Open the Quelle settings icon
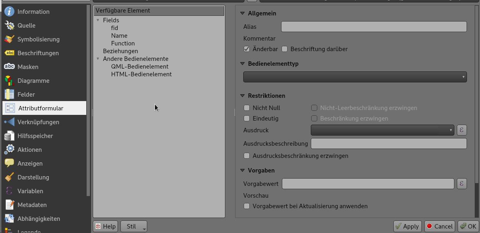The width and height of the screenshot is (480, 233). point(9,26)
